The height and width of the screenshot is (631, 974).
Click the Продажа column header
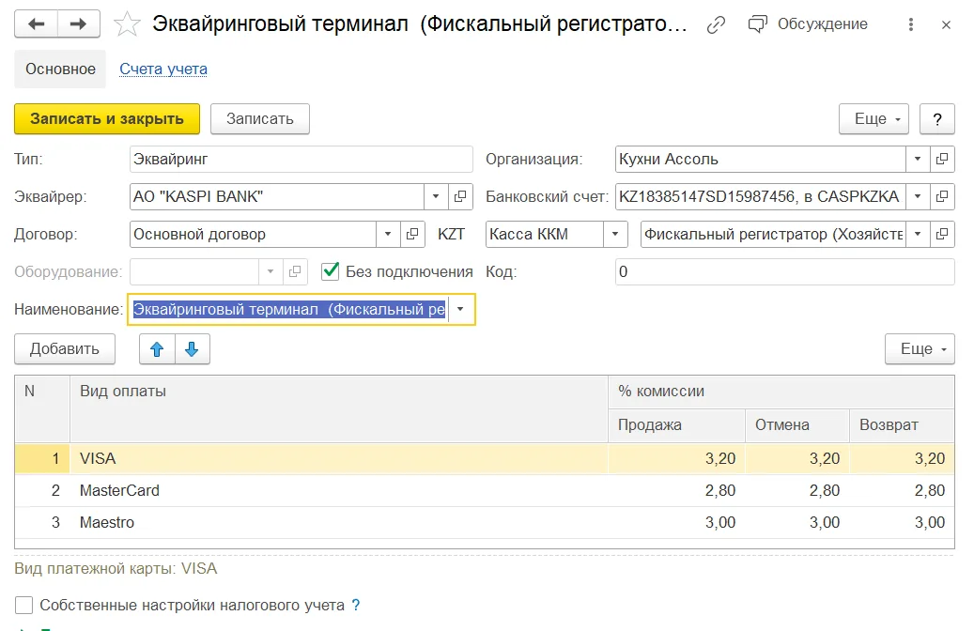coord(676,424)
